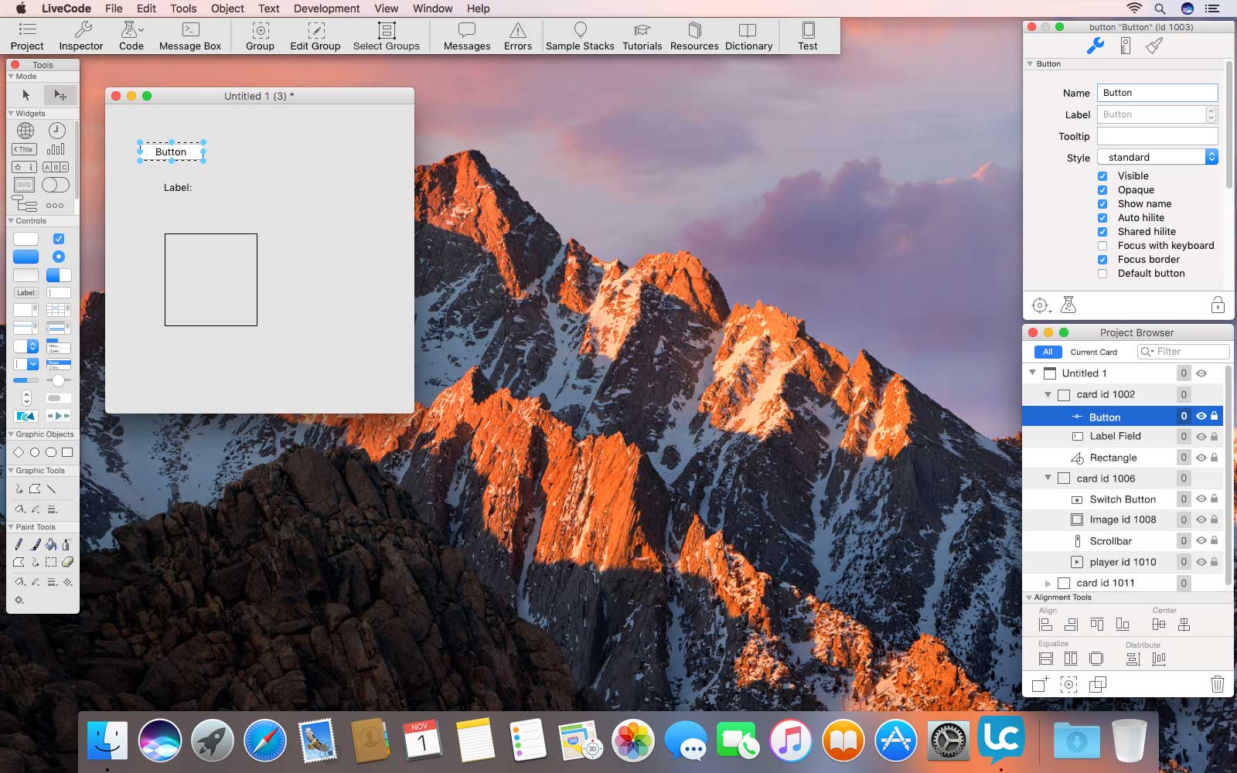This screenshot has width=1237, height=773.
Task: Collapse the card id 1006 tree node
Action: coord(1048,478)
